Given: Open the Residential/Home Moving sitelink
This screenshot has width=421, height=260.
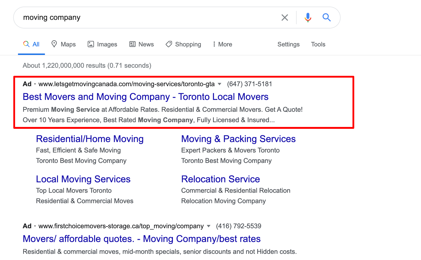Looking at the screenshot, I should coord(90,139).
